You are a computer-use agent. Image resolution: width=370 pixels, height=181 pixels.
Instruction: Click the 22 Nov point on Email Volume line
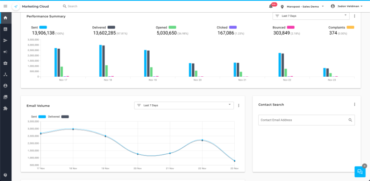point(202,140)
